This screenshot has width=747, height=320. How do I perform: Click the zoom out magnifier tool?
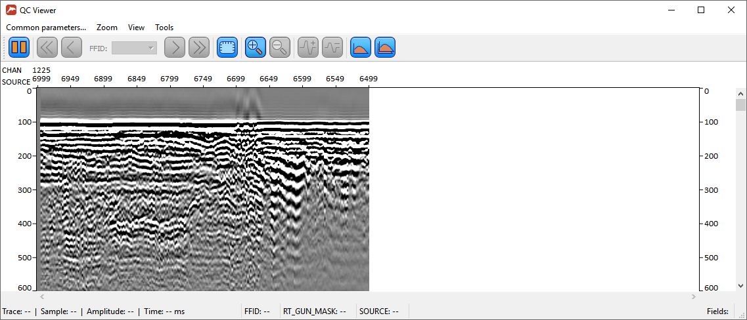click(280, 48)
